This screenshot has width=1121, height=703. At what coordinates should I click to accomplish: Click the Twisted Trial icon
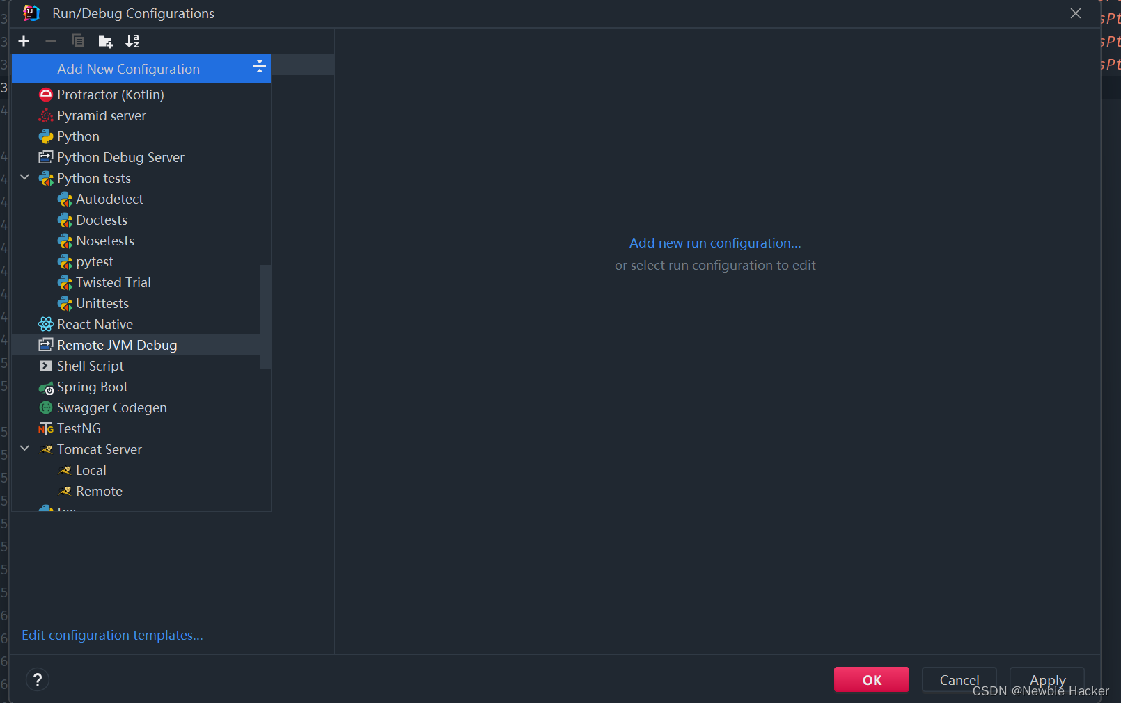click(x=65, y=283)
